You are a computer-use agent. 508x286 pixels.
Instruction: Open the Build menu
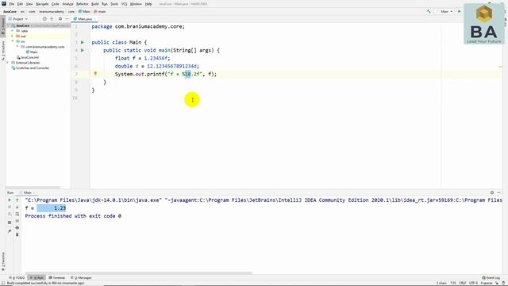point(94,4)
